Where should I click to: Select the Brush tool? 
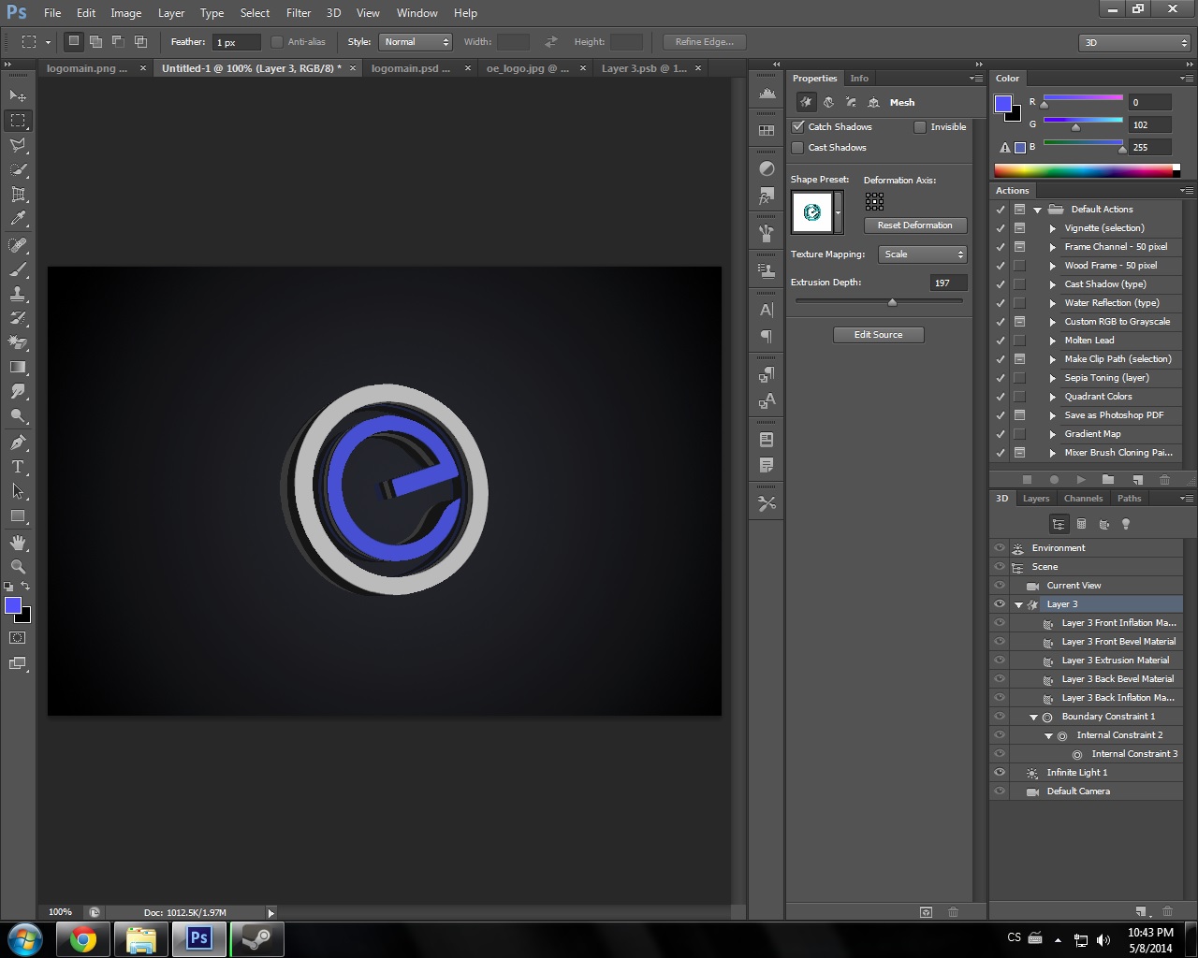tap(18, 269)
